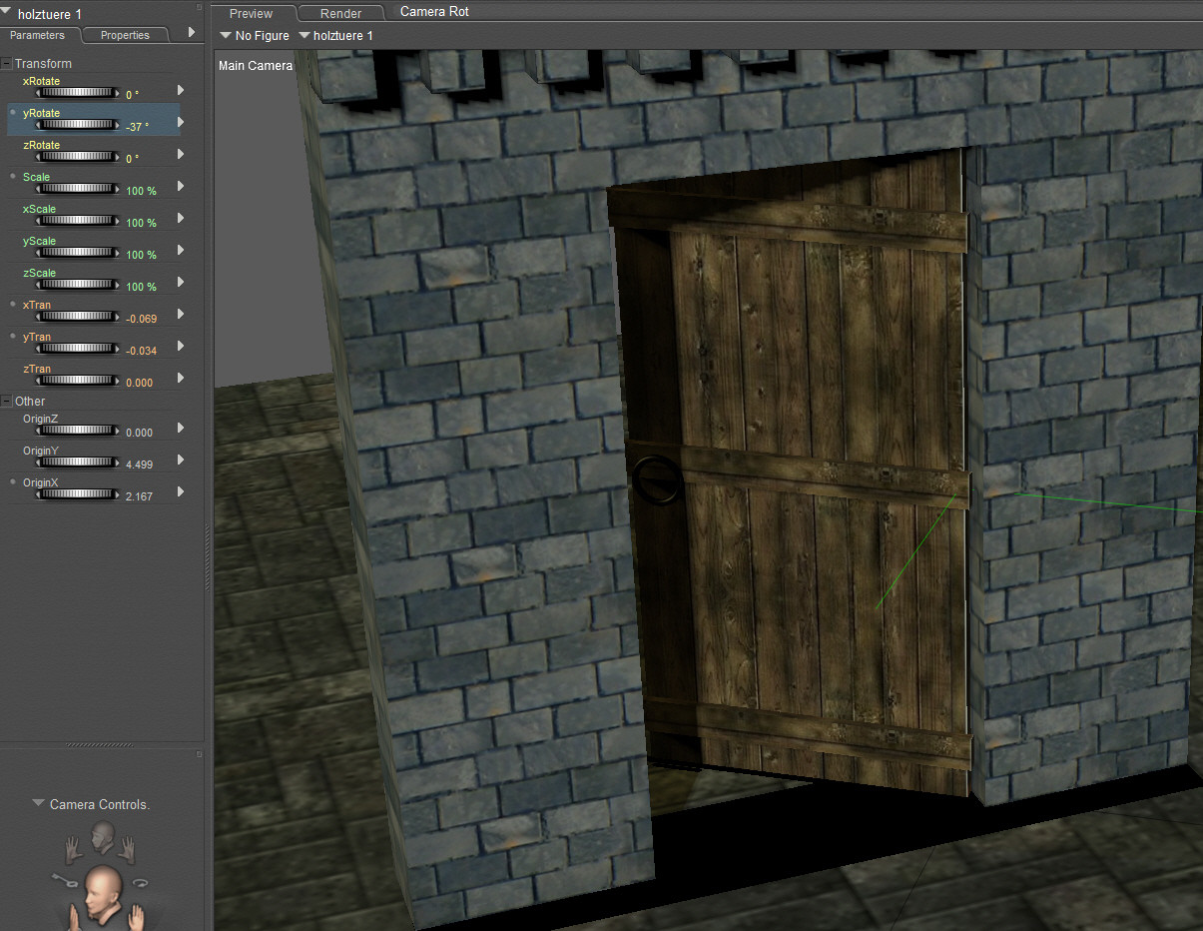Click the zScale value 100 %
This screenshot has height=931, width=1203.
click(142, 287)
